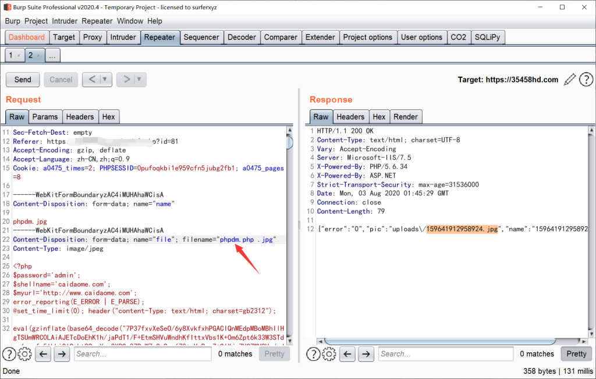The height and width of the screenshot is (379, 596).
Task: Click Request pane vertical scrollbar thumb
Action: click(290, 141)
